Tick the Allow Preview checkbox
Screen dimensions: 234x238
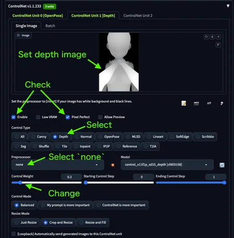tap(100, 117)
